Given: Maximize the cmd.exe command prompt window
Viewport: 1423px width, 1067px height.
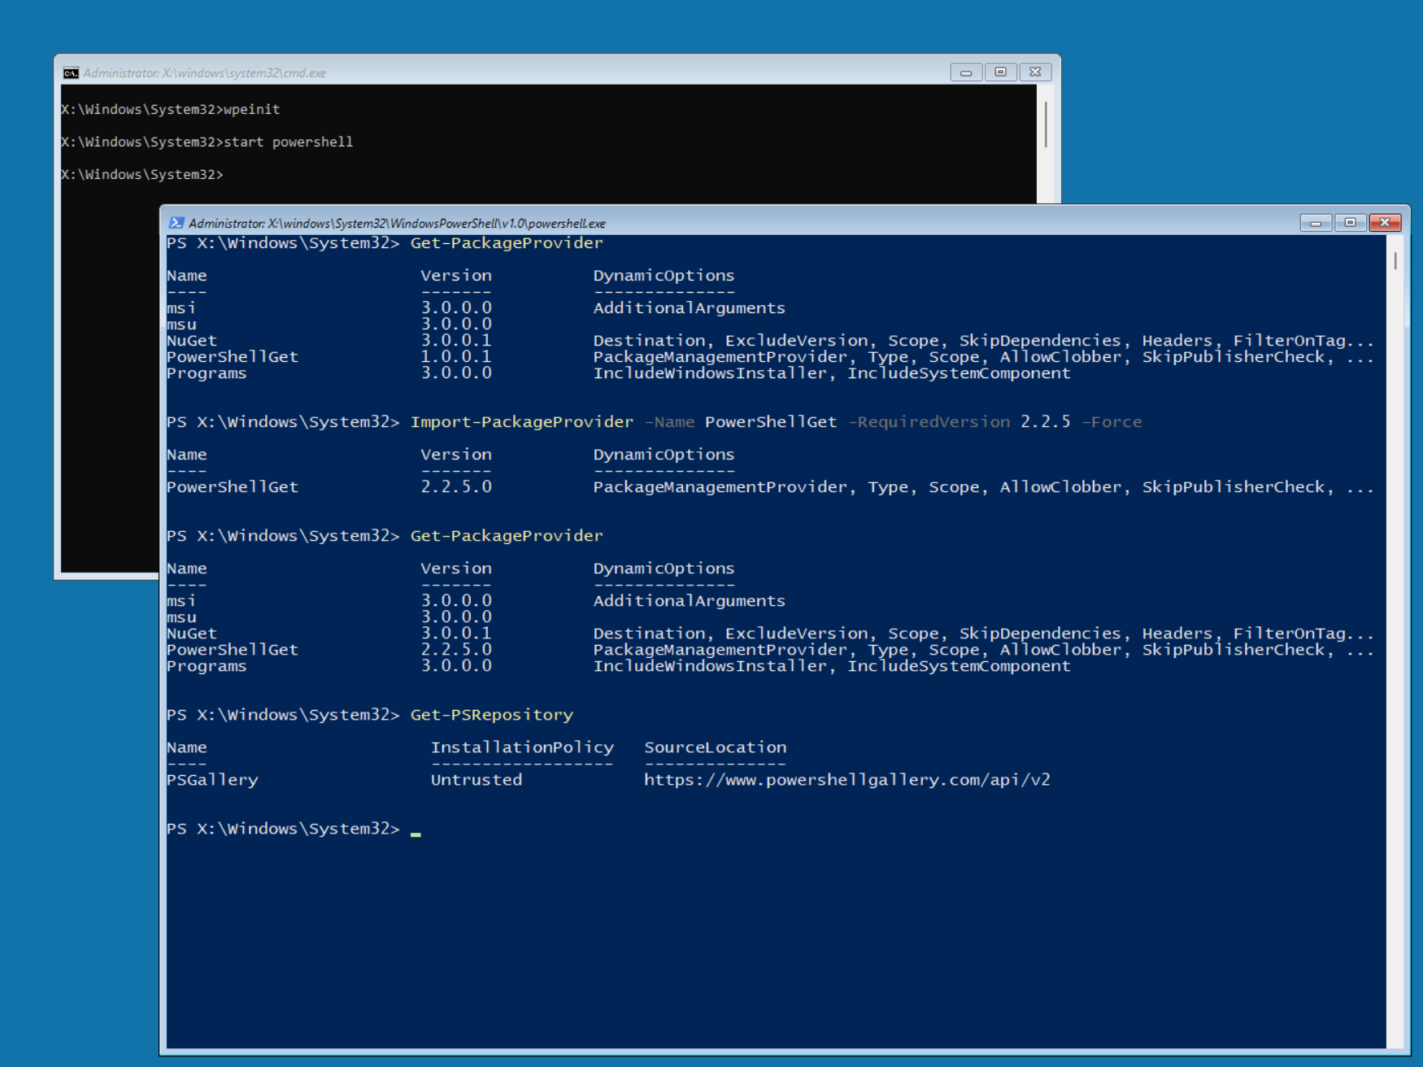Looking at the screenshot, I should (1001, 72).
